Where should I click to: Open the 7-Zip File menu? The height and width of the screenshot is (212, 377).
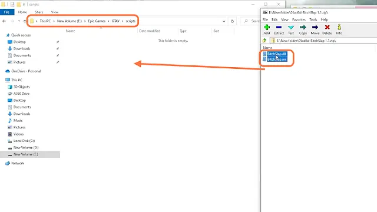point(265,19)
